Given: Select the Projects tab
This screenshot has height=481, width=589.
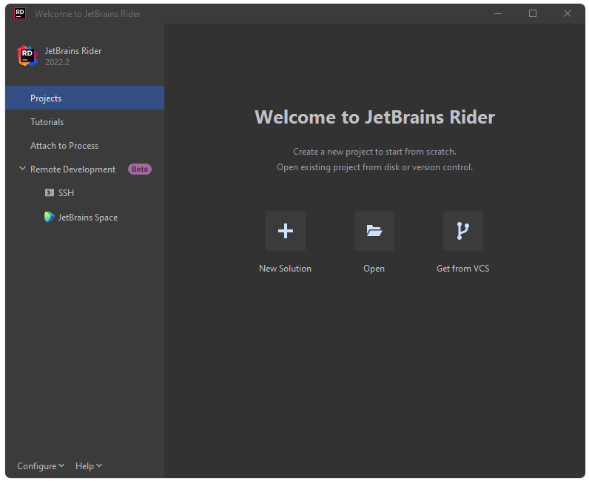Looking at the screenshot, I should 84,98.
